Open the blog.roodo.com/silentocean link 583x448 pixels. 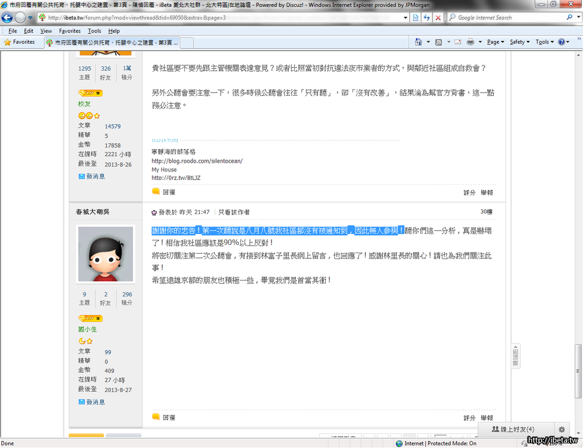(x=197, y=161)
